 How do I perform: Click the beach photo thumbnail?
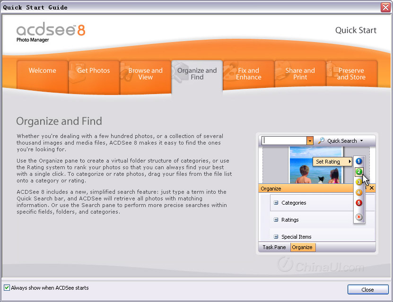(x=316, y=165)
